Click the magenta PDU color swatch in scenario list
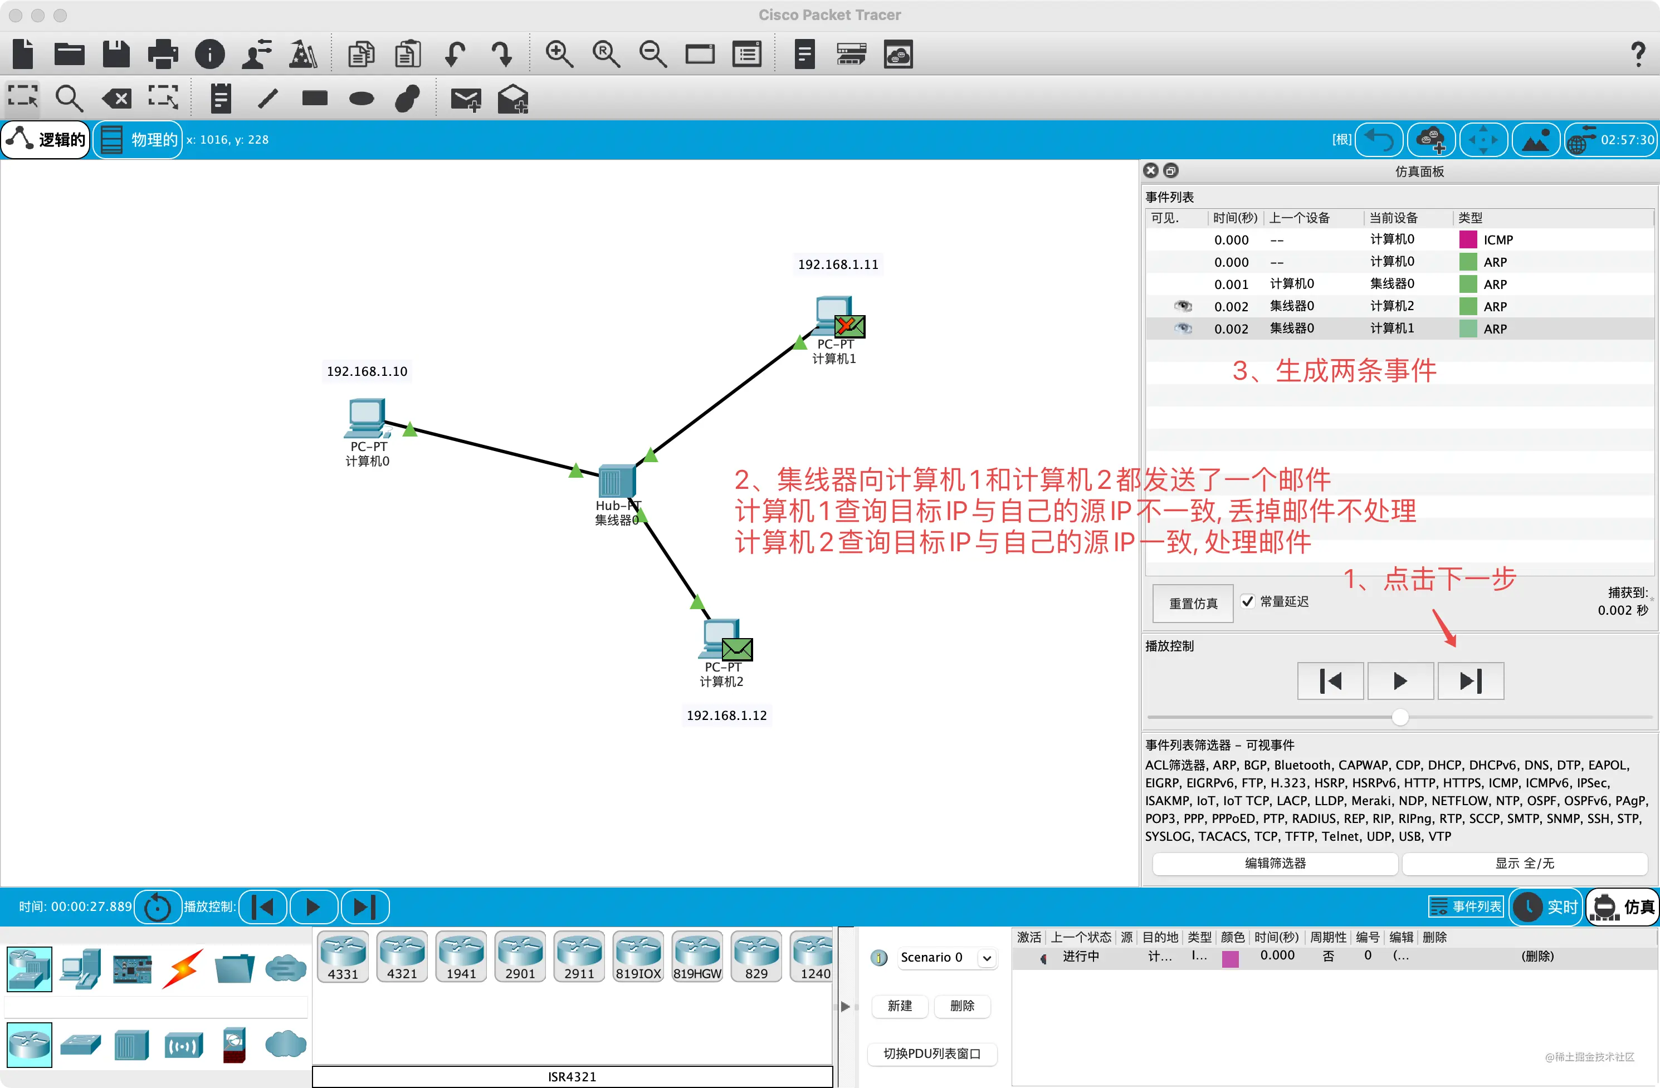 click(1231, 959)
